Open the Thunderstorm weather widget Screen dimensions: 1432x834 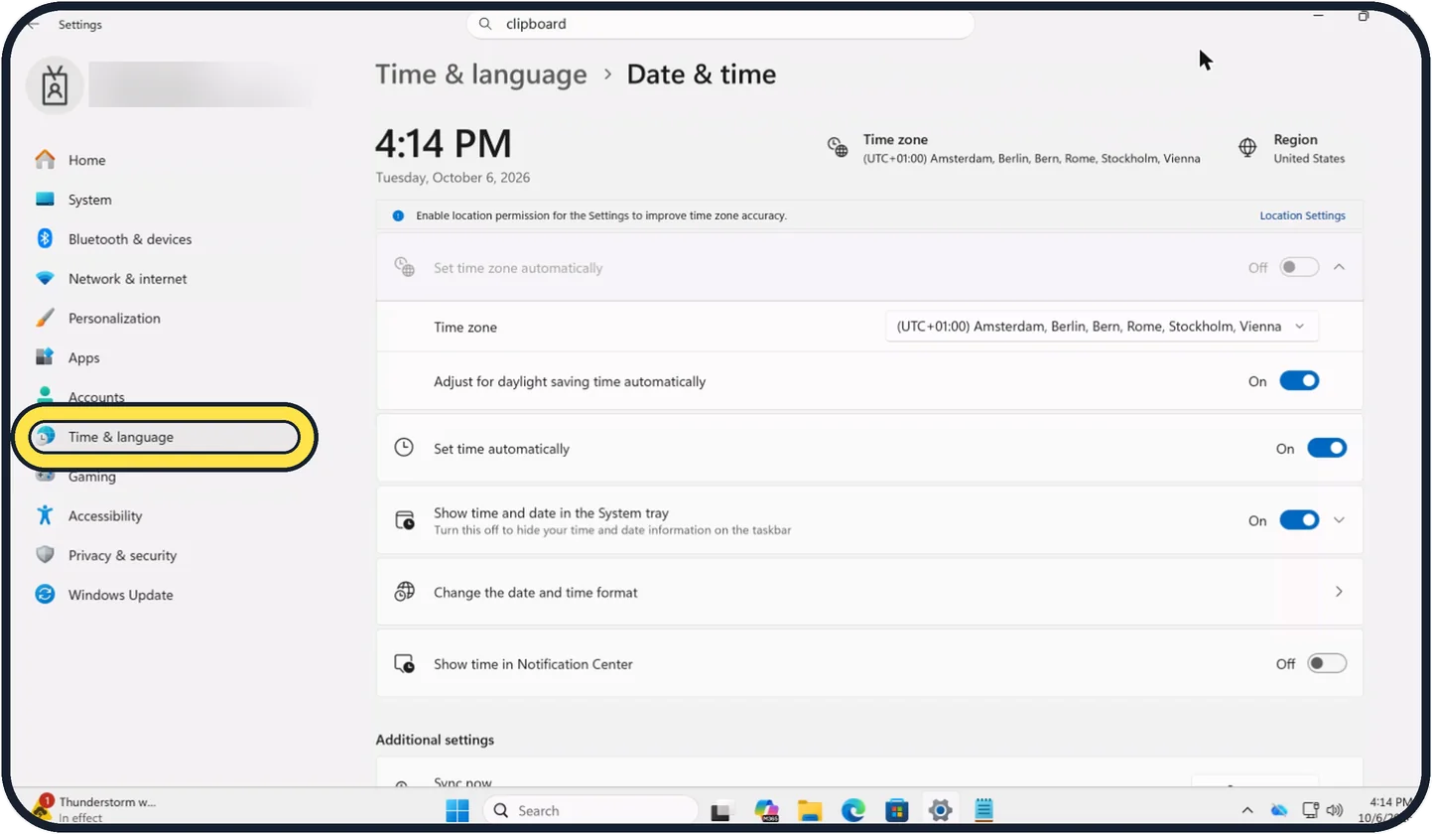(94, 809)
